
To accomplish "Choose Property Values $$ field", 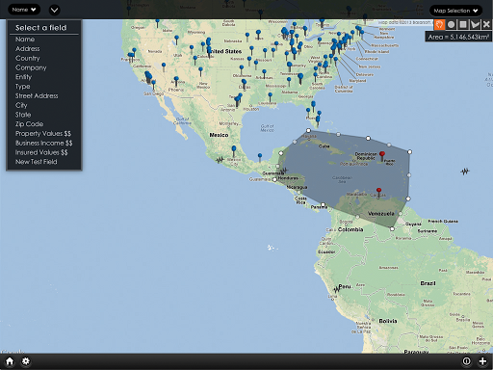I will point(43,133).
